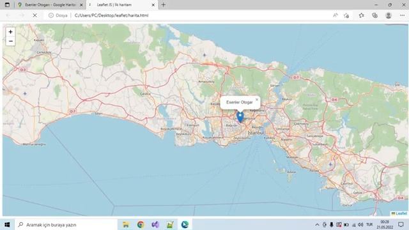The width and height of the screenshot is (409, 230).
Task: Open the notification center
Action: (x=401, y=224)
